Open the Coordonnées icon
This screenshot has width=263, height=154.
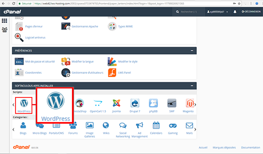19,73
